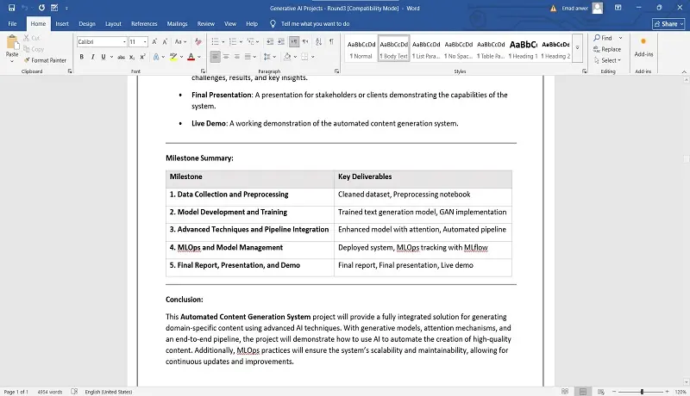Click the account warning triangle icon
The height and width of the screenshot is (396, 690).
[553, 9]
